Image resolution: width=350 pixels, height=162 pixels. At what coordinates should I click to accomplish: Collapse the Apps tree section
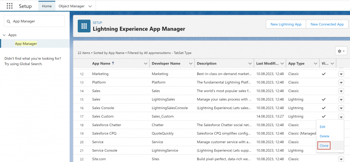4,35
